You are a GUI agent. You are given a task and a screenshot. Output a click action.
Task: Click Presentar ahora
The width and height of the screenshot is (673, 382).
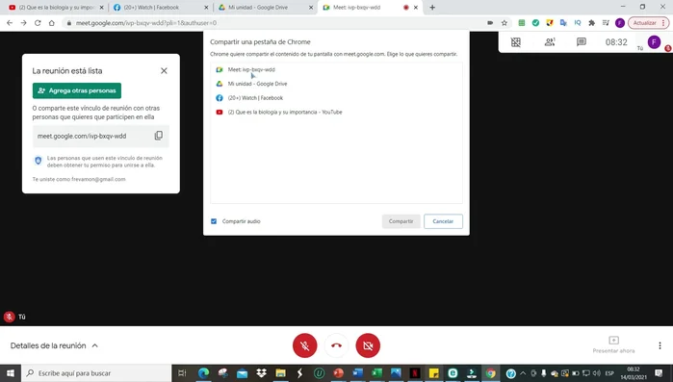[613, 344]
